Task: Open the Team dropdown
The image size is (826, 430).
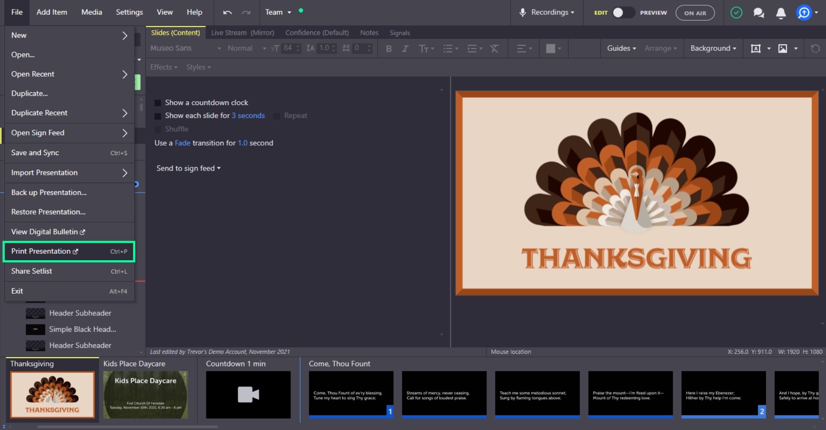Action: point(278,12)
